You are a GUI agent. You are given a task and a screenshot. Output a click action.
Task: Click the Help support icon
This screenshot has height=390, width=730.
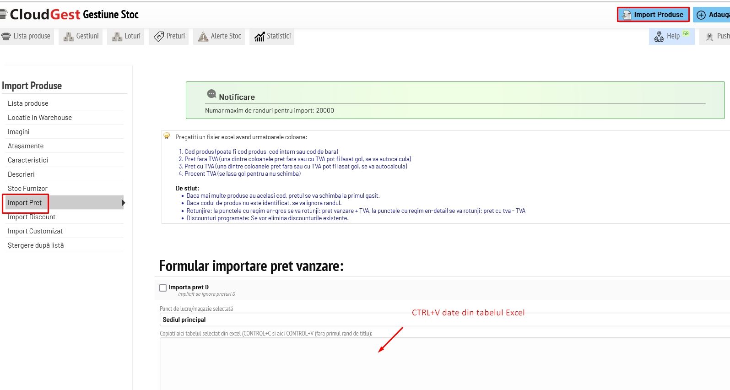pyautogui.click(x=659, y=37)
